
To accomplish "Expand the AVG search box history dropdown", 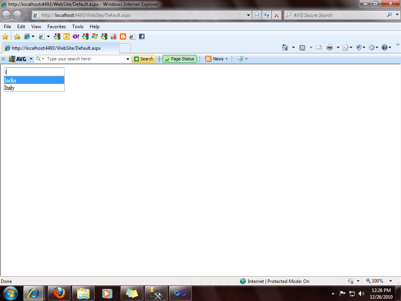I will coord(128,59).
